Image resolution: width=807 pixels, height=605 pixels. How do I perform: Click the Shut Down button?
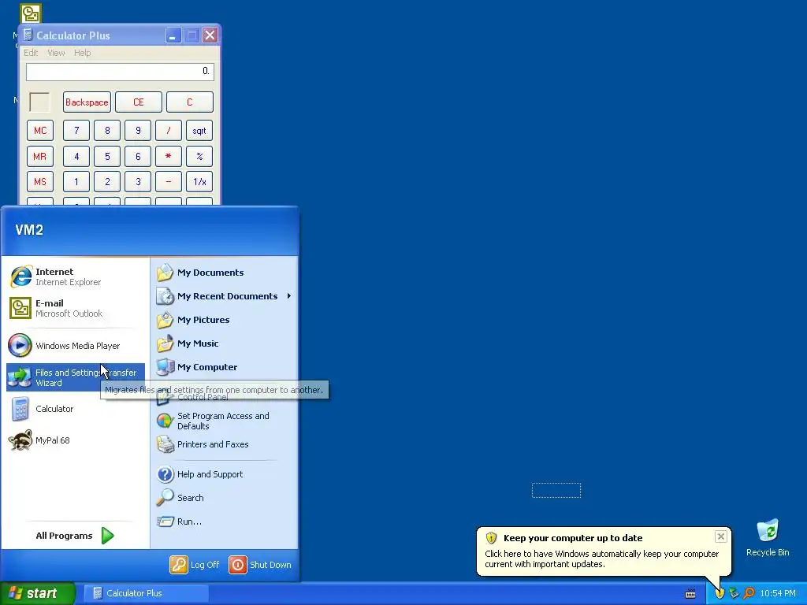(260, 565)
